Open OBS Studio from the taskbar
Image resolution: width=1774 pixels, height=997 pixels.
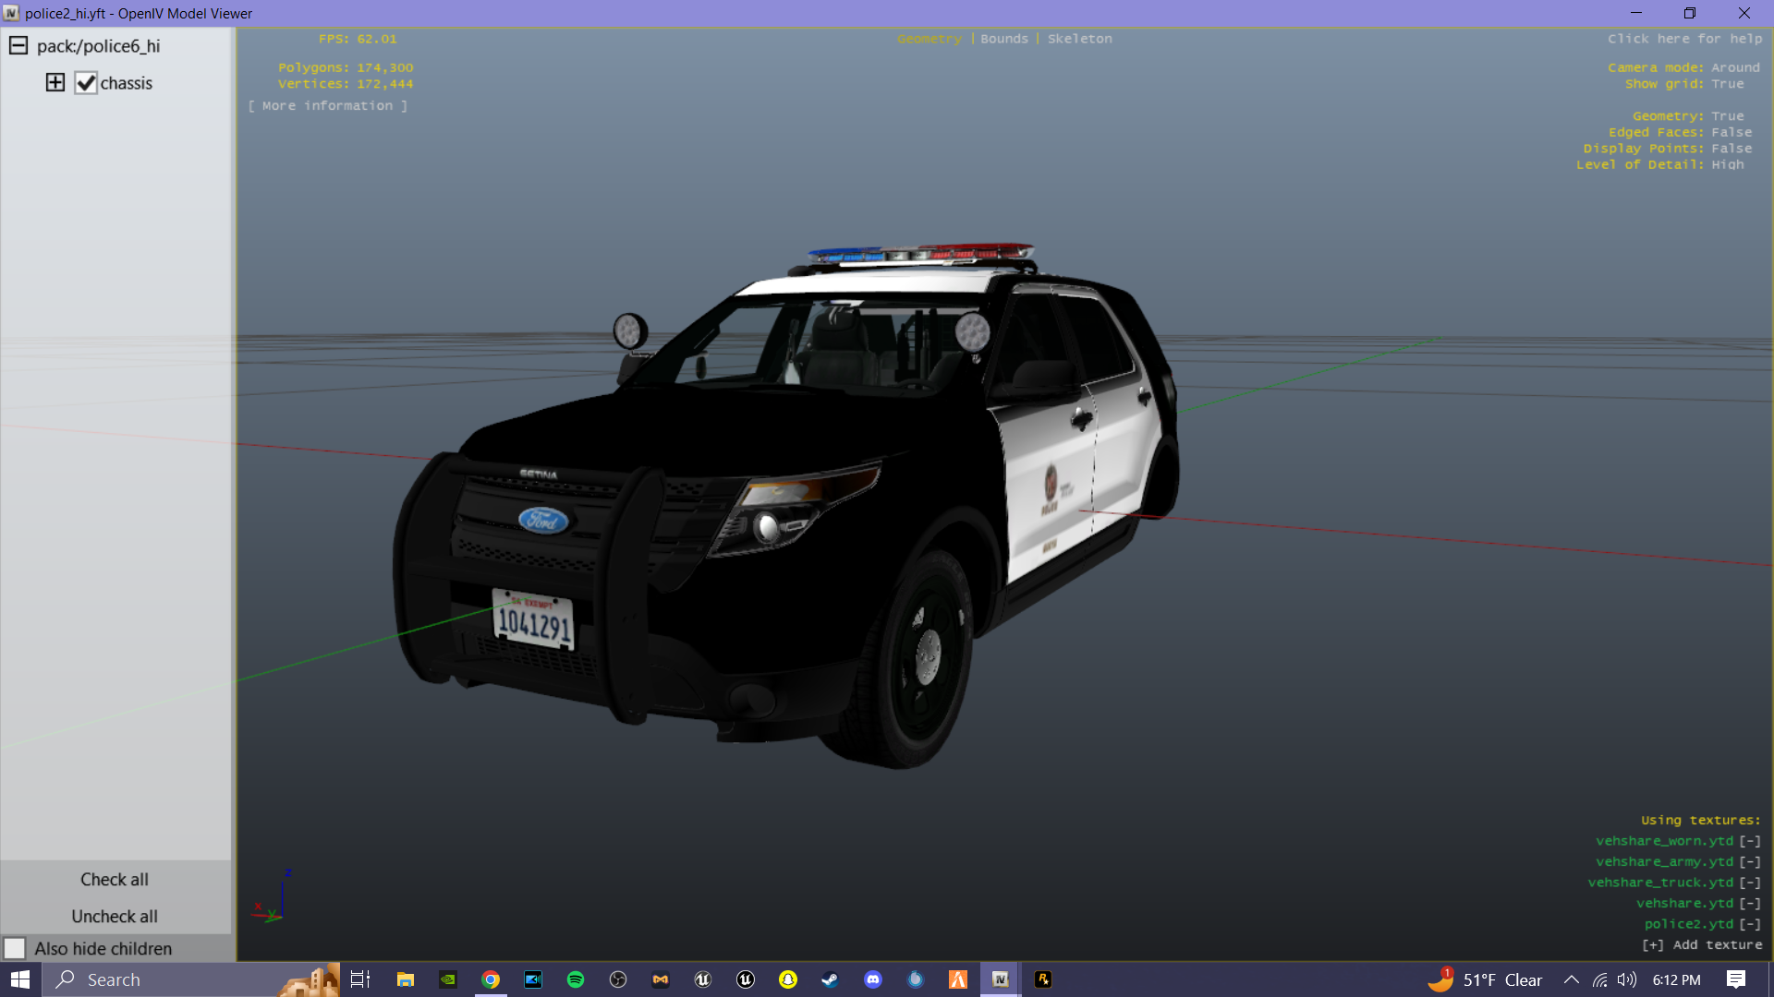pos(618,979)
